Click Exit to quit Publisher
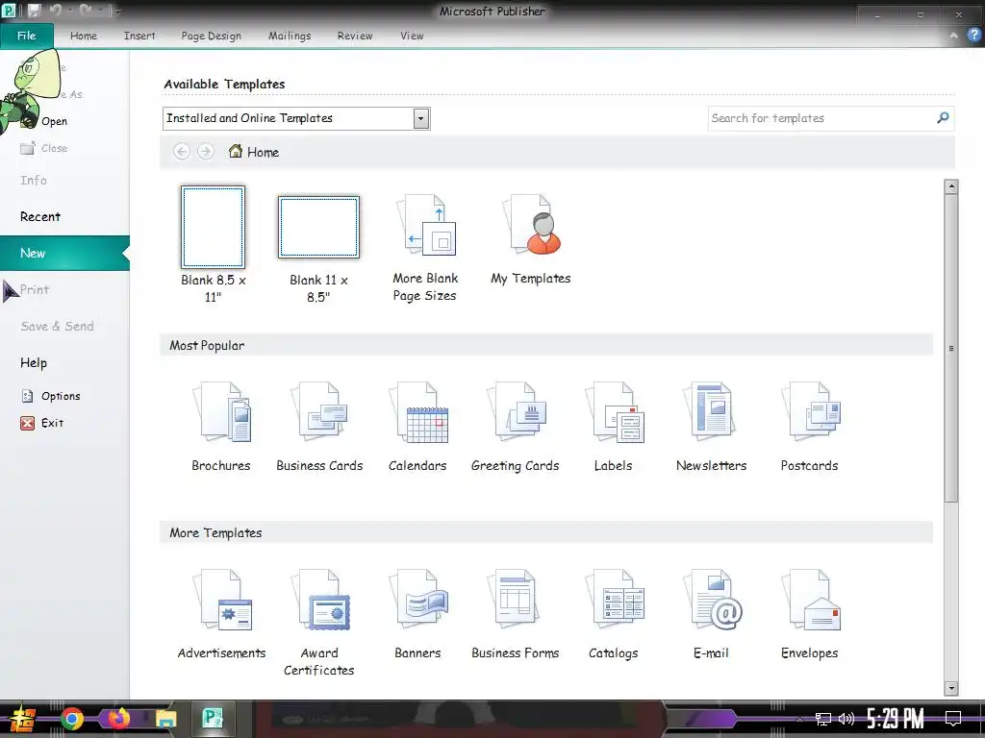The width and height of the screenshot is (985, 738). [x=42, y=423]
